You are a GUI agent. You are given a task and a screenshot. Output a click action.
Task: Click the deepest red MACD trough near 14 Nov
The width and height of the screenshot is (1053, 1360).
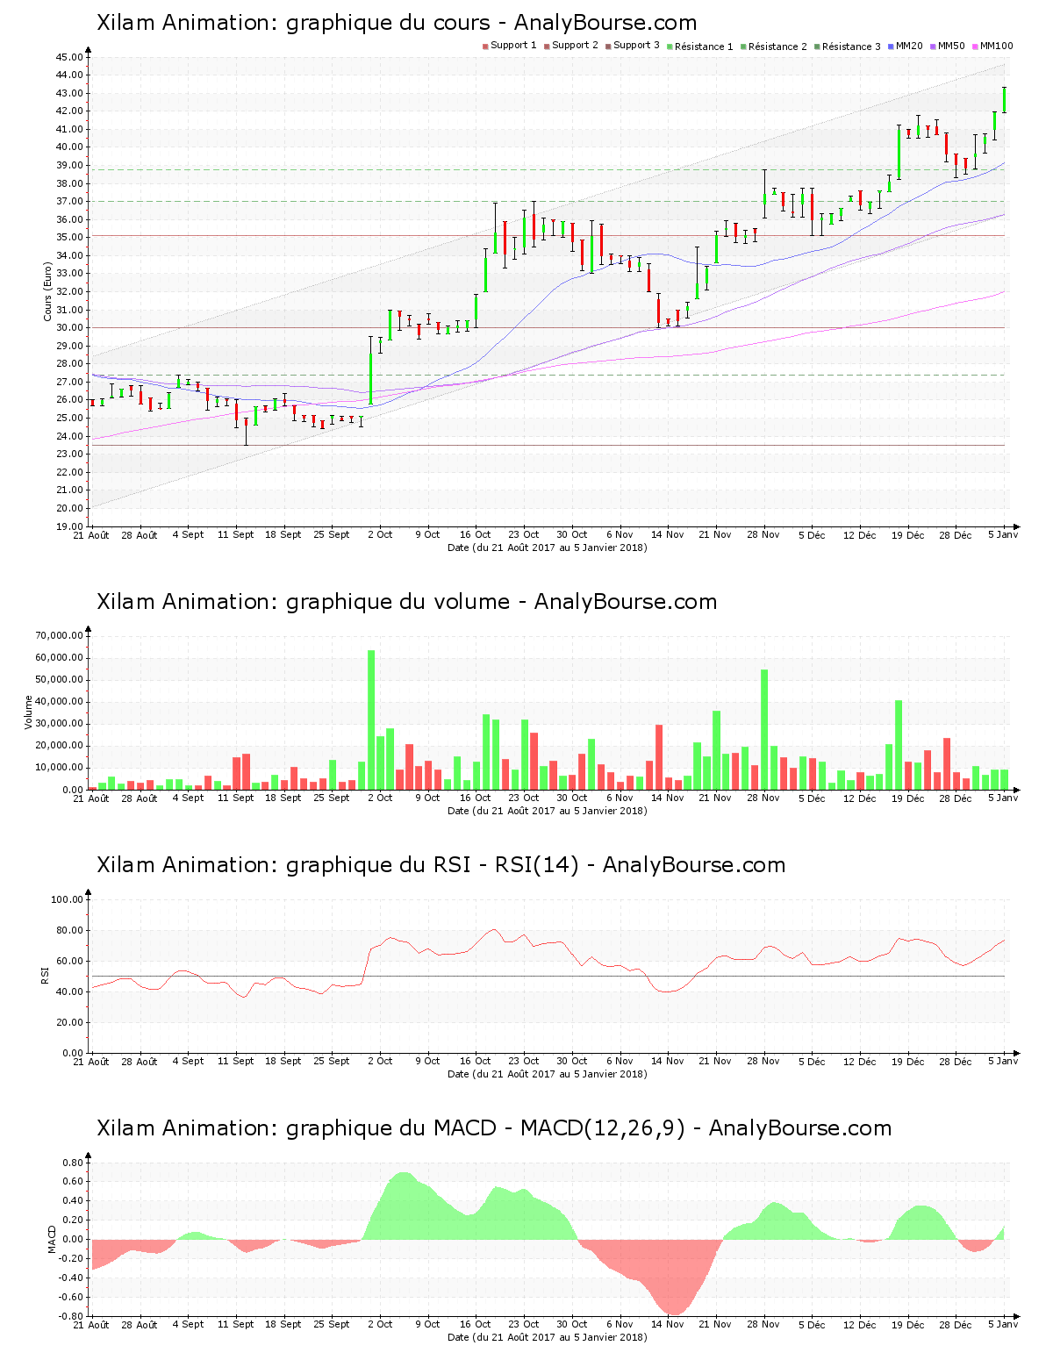(x=674, y=1278)
